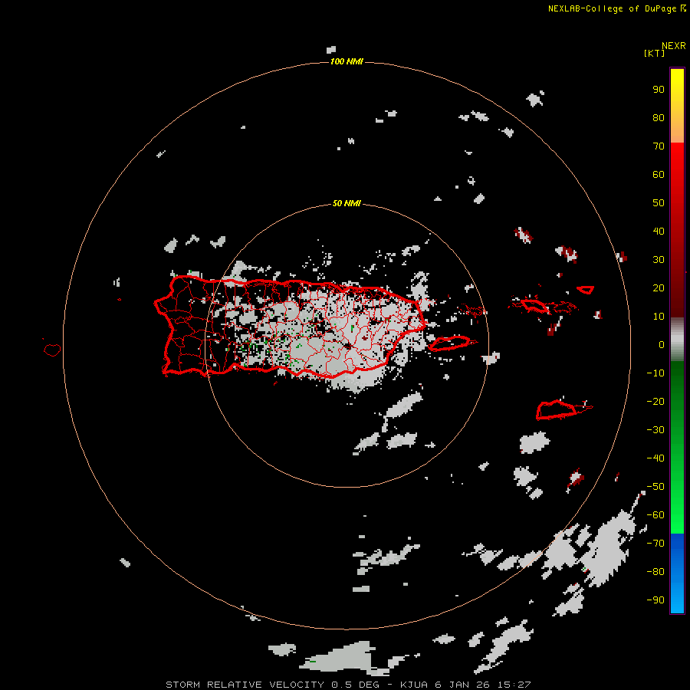Click the -30 value on velocity scale

655,430
